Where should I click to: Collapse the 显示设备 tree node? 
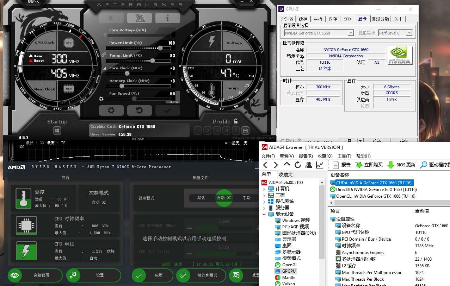[x=264, y=214]
